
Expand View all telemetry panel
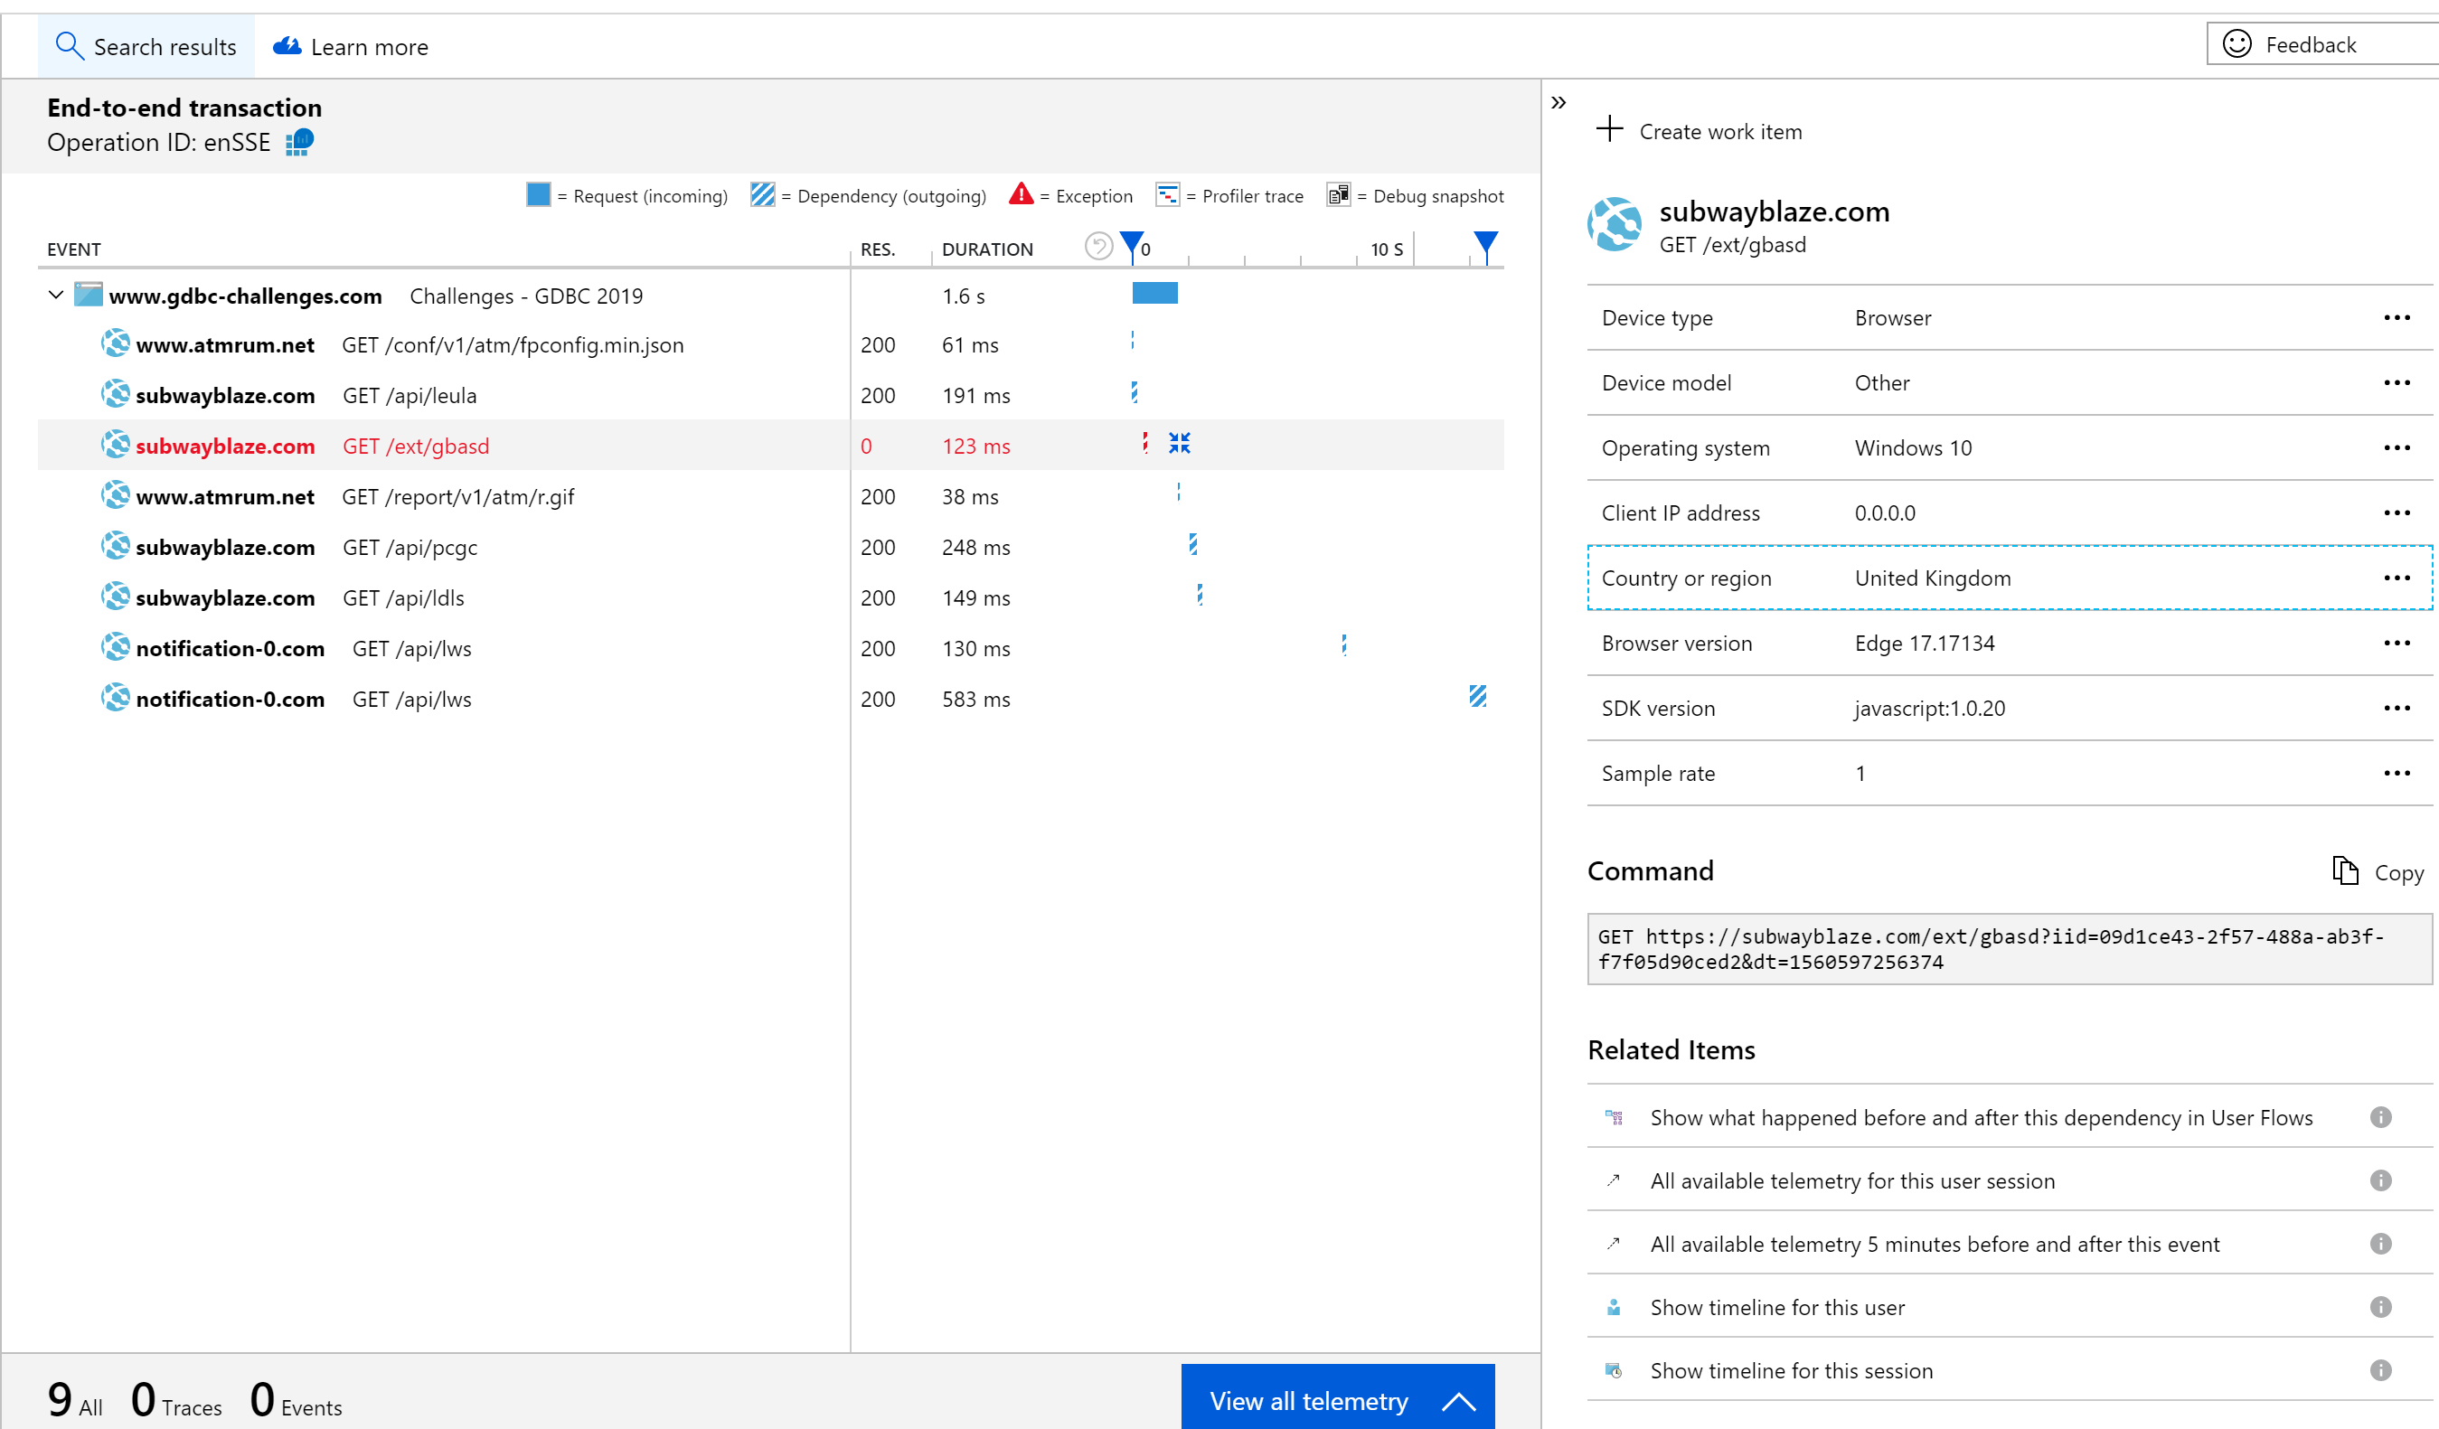tap(1338, 1400)
